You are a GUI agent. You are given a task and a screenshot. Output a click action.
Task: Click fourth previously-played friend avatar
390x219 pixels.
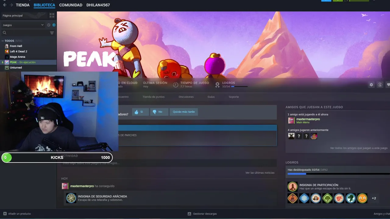point(314,136)
